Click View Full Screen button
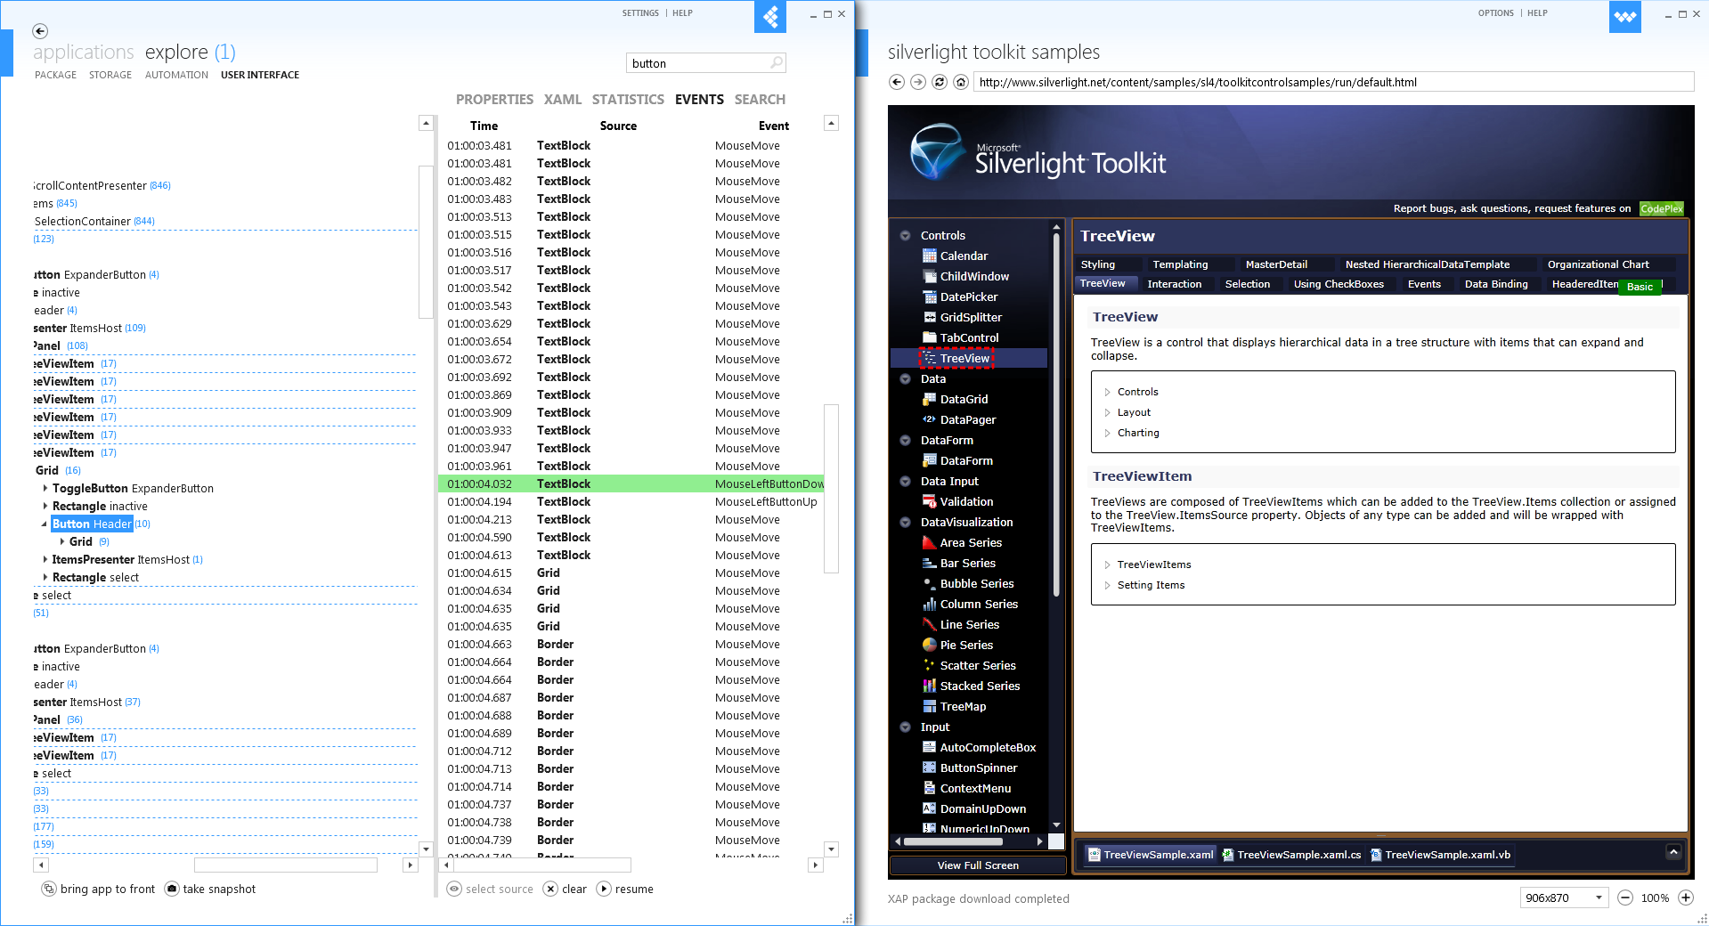 [x=978, y=865]
